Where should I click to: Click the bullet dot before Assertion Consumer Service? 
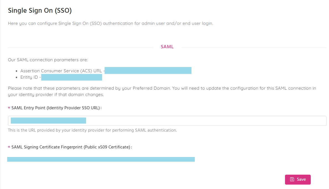[x=17, y=71]
